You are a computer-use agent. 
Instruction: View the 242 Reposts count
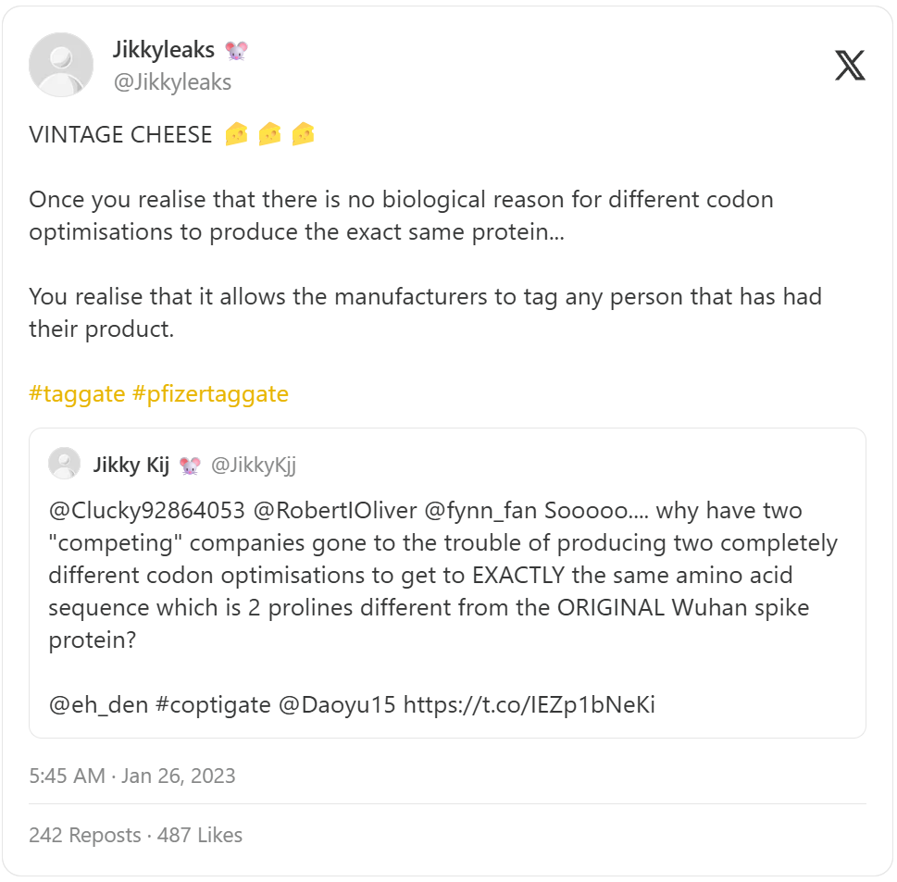click(84, 835)
